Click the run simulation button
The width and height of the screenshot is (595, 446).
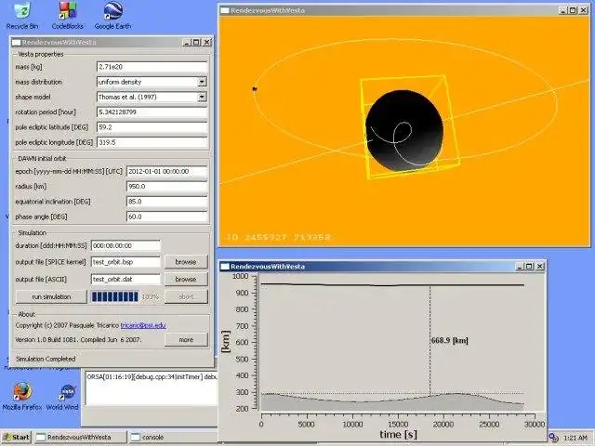pos(50,295)
